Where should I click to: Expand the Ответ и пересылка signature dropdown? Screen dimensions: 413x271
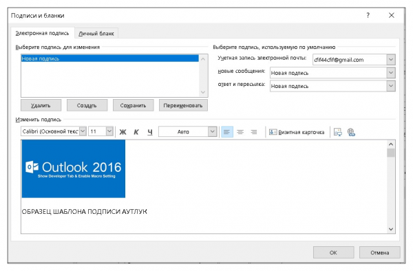[x=391, y=86]
